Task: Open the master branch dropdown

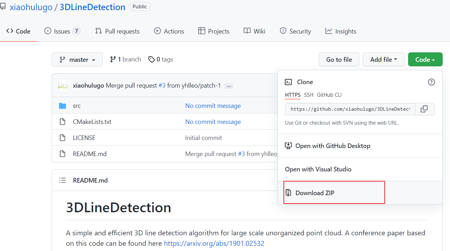Action: [x=77, y=59]
